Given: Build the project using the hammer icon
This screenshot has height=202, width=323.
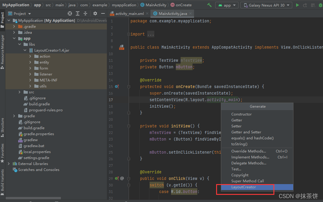Looking at the screenshot, I should (209, 5).
